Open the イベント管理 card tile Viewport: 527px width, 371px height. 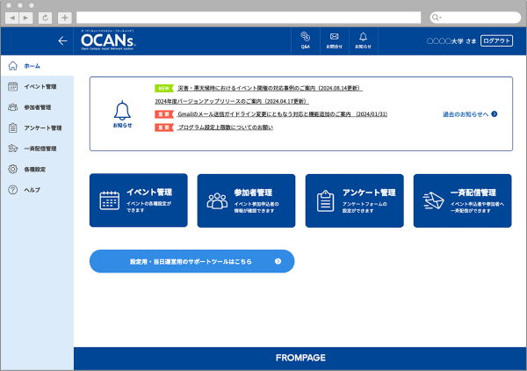(138, 200)
